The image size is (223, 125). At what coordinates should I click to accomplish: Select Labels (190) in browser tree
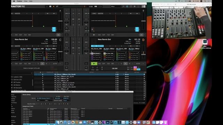[18, 77]
